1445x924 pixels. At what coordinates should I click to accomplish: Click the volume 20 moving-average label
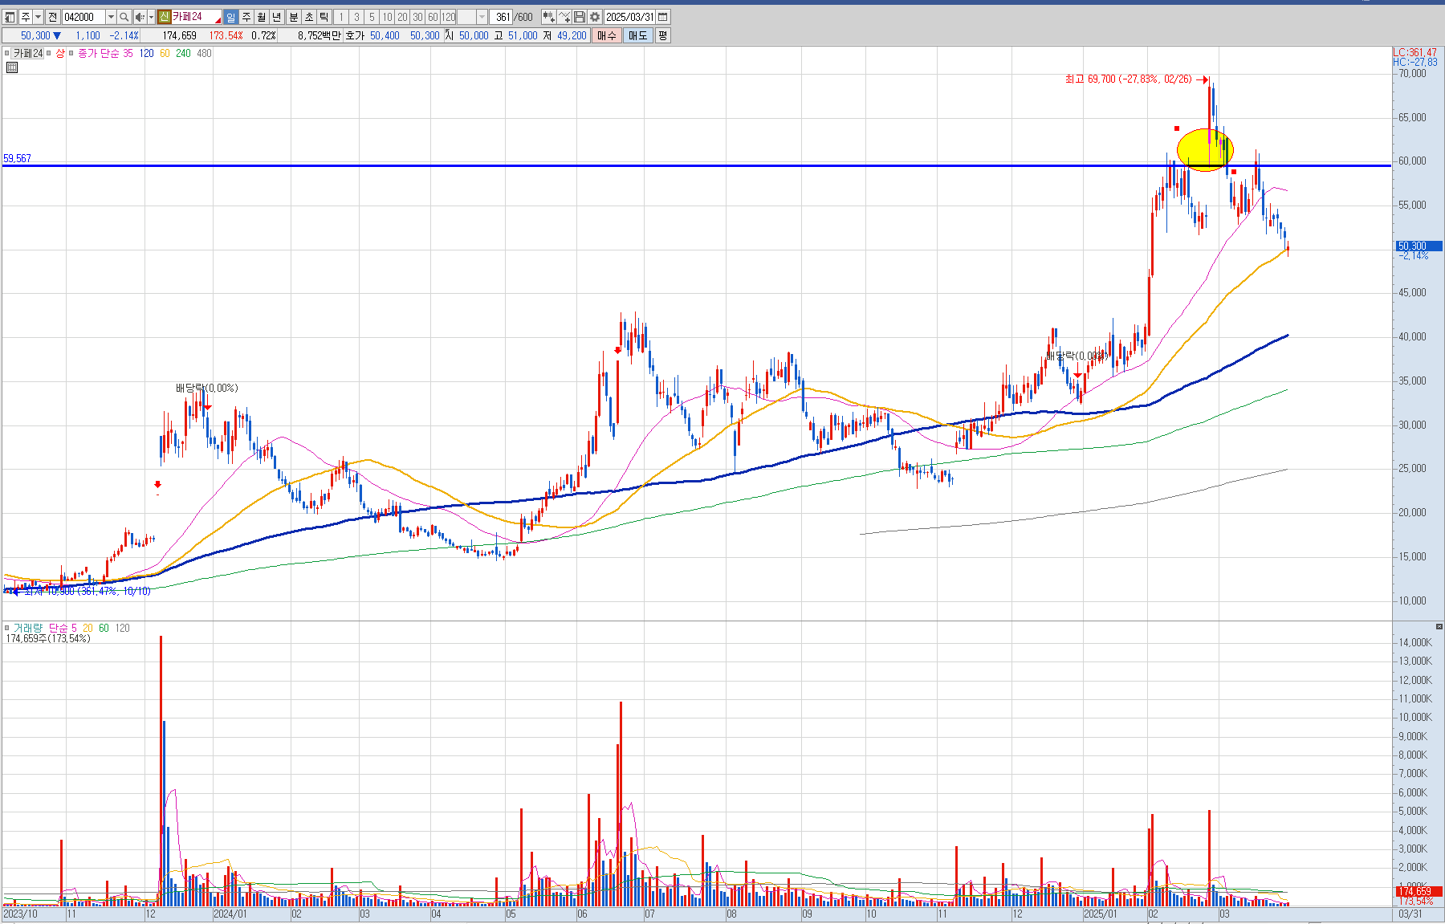tap(88, 628)
